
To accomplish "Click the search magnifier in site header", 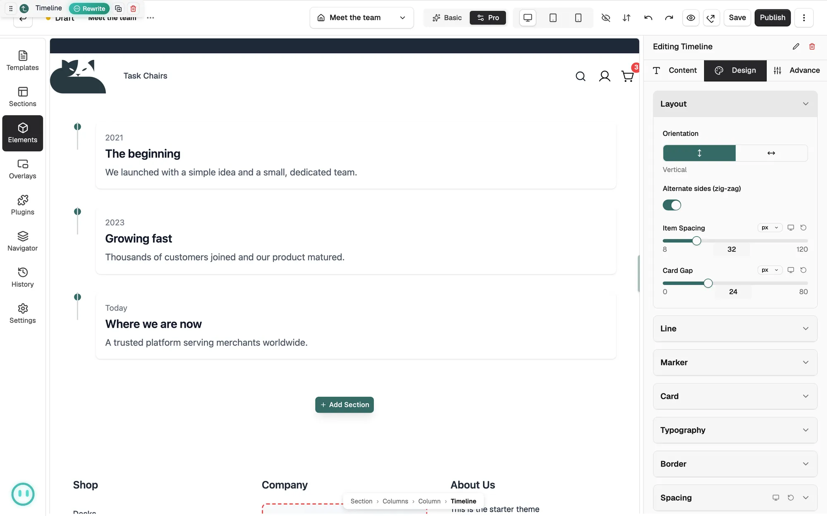I will click(581, 76).
